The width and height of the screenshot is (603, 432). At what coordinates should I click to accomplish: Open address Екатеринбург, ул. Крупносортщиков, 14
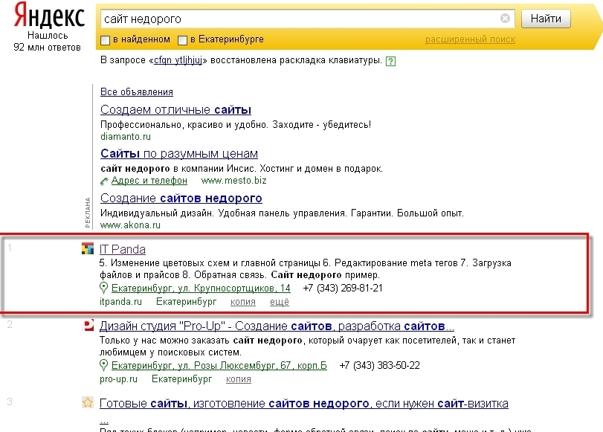[x=201, y=288]
